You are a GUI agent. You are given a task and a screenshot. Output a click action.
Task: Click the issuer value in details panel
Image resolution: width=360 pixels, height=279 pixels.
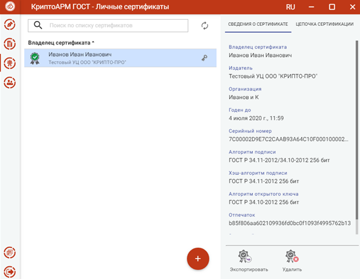273,76
